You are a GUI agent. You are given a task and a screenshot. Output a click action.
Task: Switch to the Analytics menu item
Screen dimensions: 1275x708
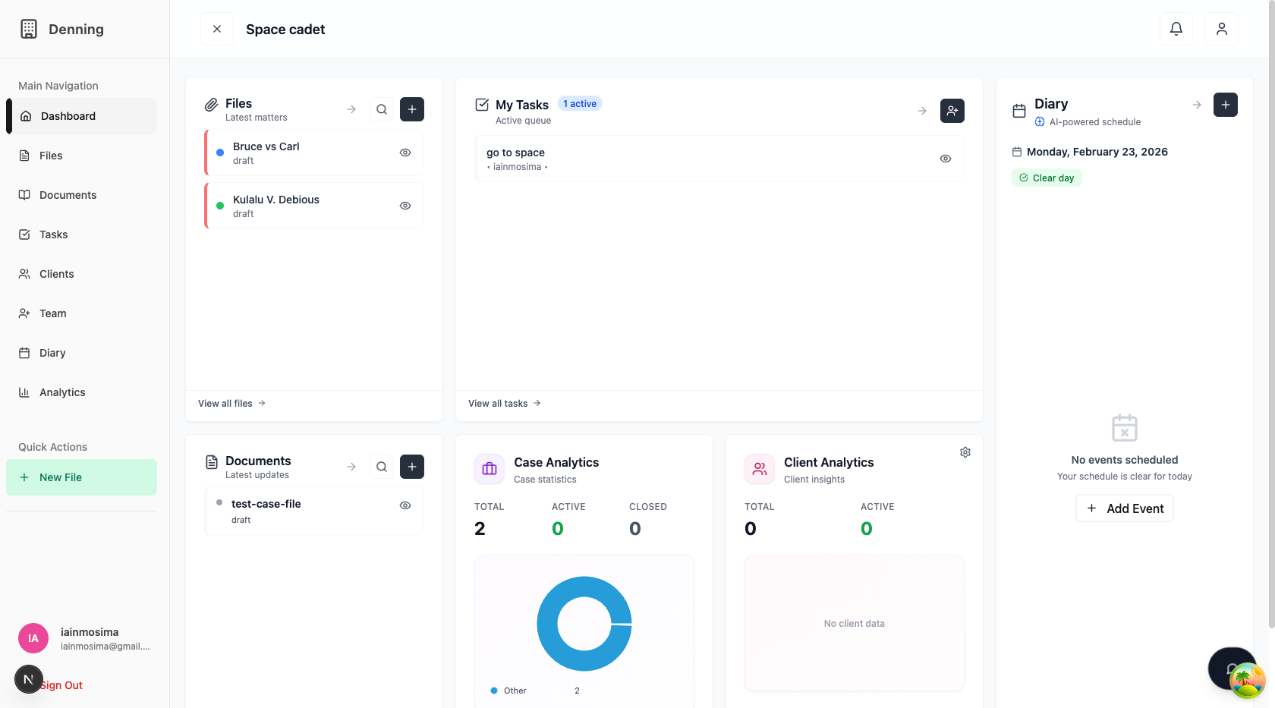[x=62, y=392]
